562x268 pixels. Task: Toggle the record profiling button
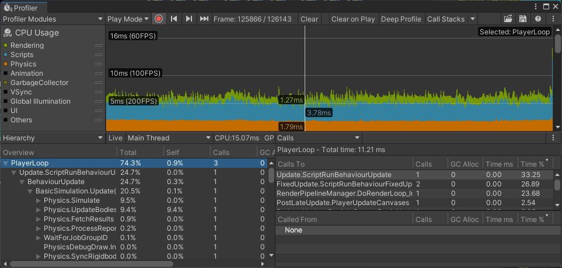coord(159,19)
